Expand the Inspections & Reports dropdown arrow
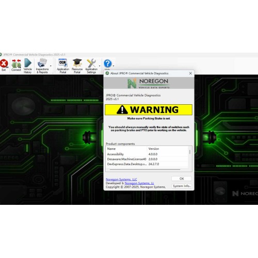This screenshot has width=258, height=258. [x=51, y=66]
